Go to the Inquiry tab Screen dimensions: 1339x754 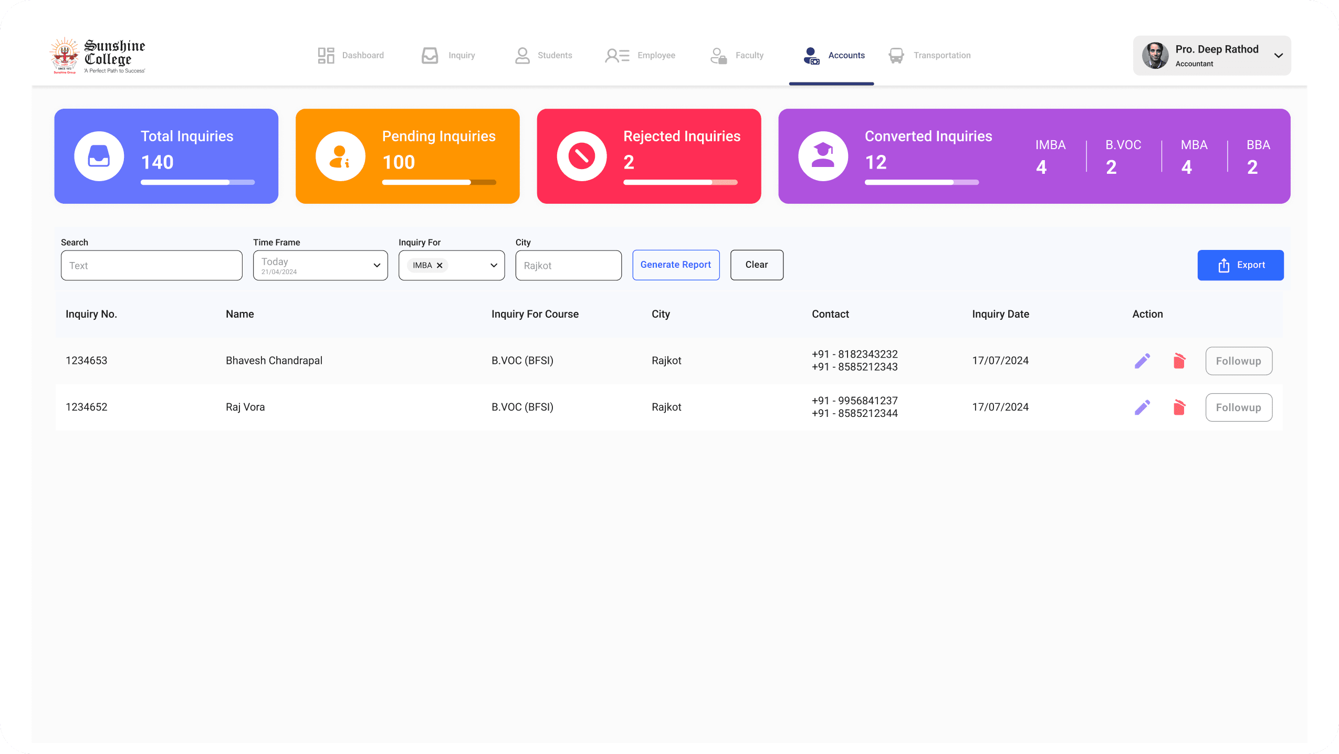[x=448, y=56]
